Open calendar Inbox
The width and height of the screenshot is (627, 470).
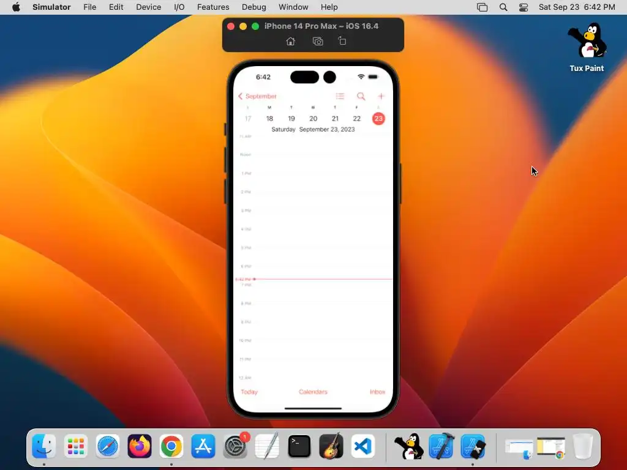click(377, 392)
